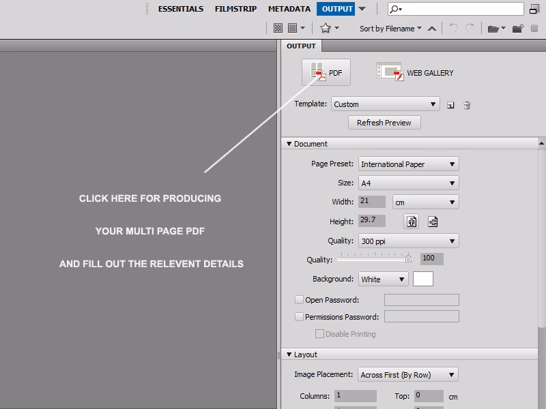Rotate page orientation to landscape
This screenshot has width=546, height=409.
pos(433,222)
